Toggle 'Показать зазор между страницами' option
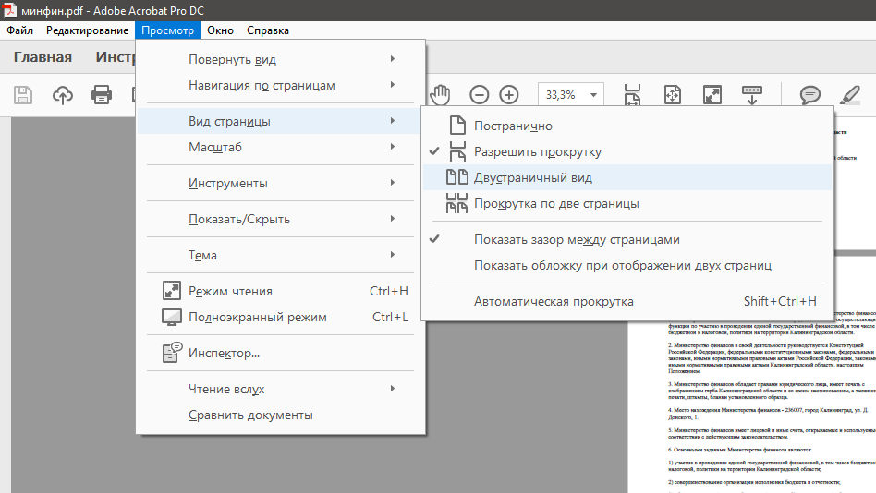Screen dimensions: 876x493 (577, 239)
